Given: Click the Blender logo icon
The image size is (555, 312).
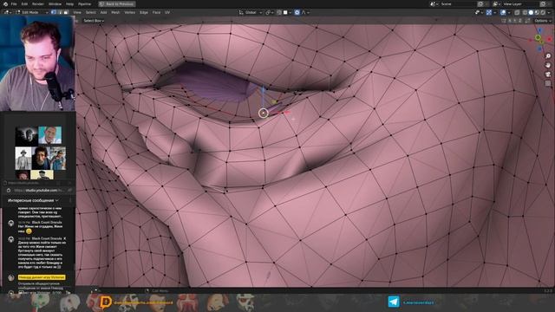Looking at the screenshot, I should 5,3.
